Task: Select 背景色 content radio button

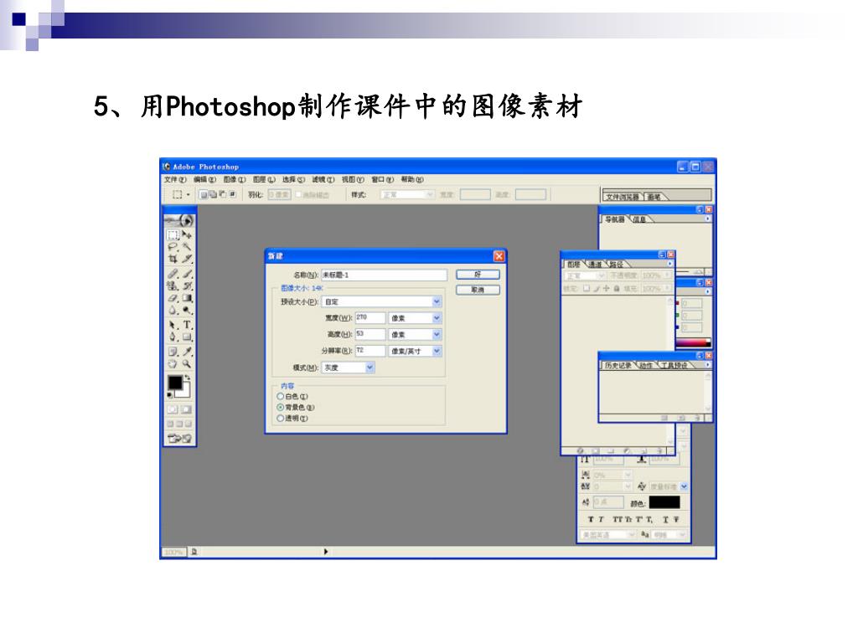Action: pos(280,408)
